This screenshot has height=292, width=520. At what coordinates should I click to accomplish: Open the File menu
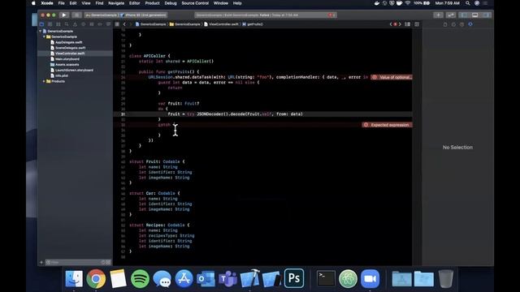point(62,3)
